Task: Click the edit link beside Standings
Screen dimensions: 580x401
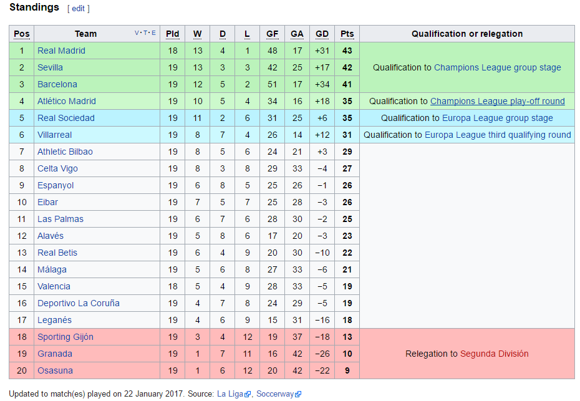Action: click(x=78, y=9)
